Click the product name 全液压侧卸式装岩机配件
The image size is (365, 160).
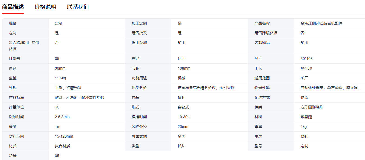click(x=321, y=23)
